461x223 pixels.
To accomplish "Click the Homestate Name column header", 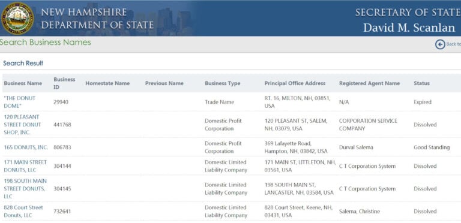I will click(107, 83).
